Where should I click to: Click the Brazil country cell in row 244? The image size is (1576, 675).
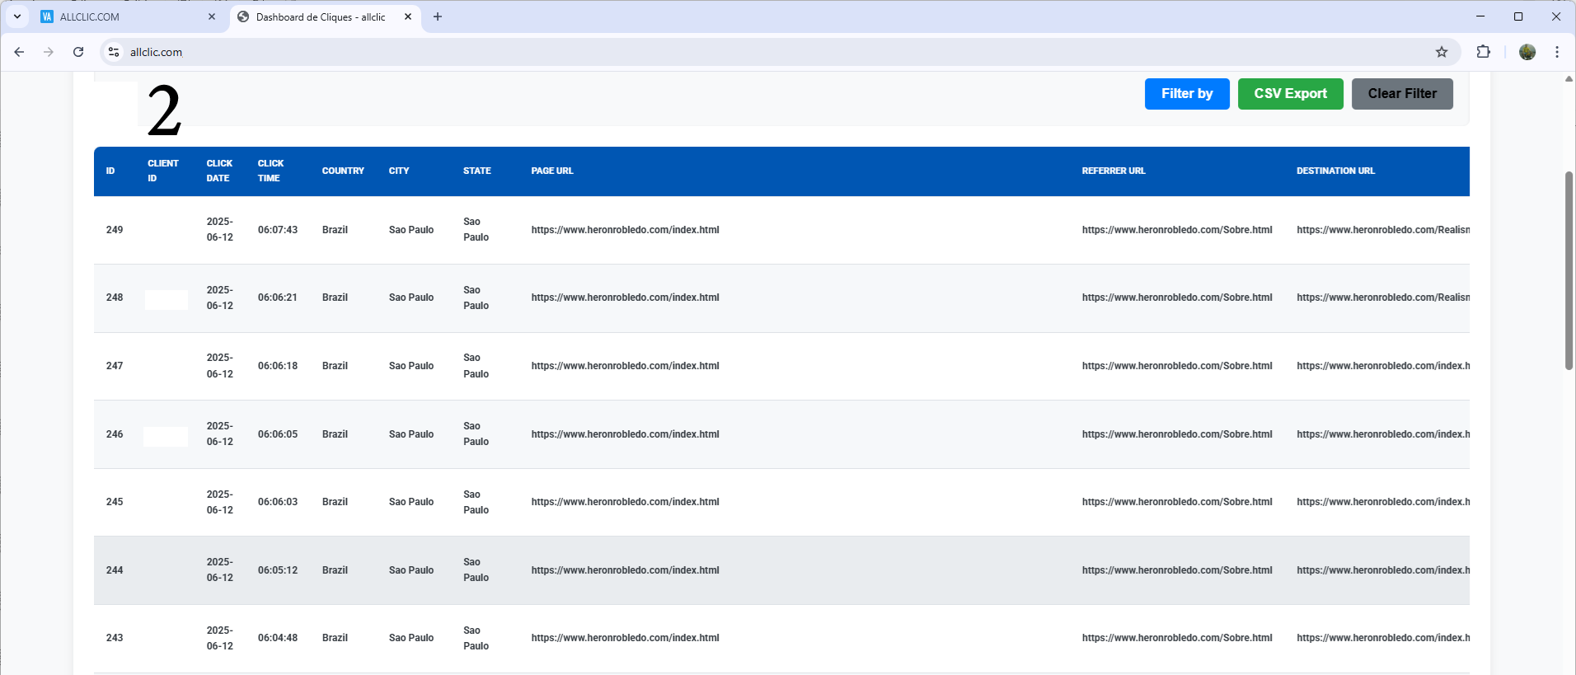335,570
